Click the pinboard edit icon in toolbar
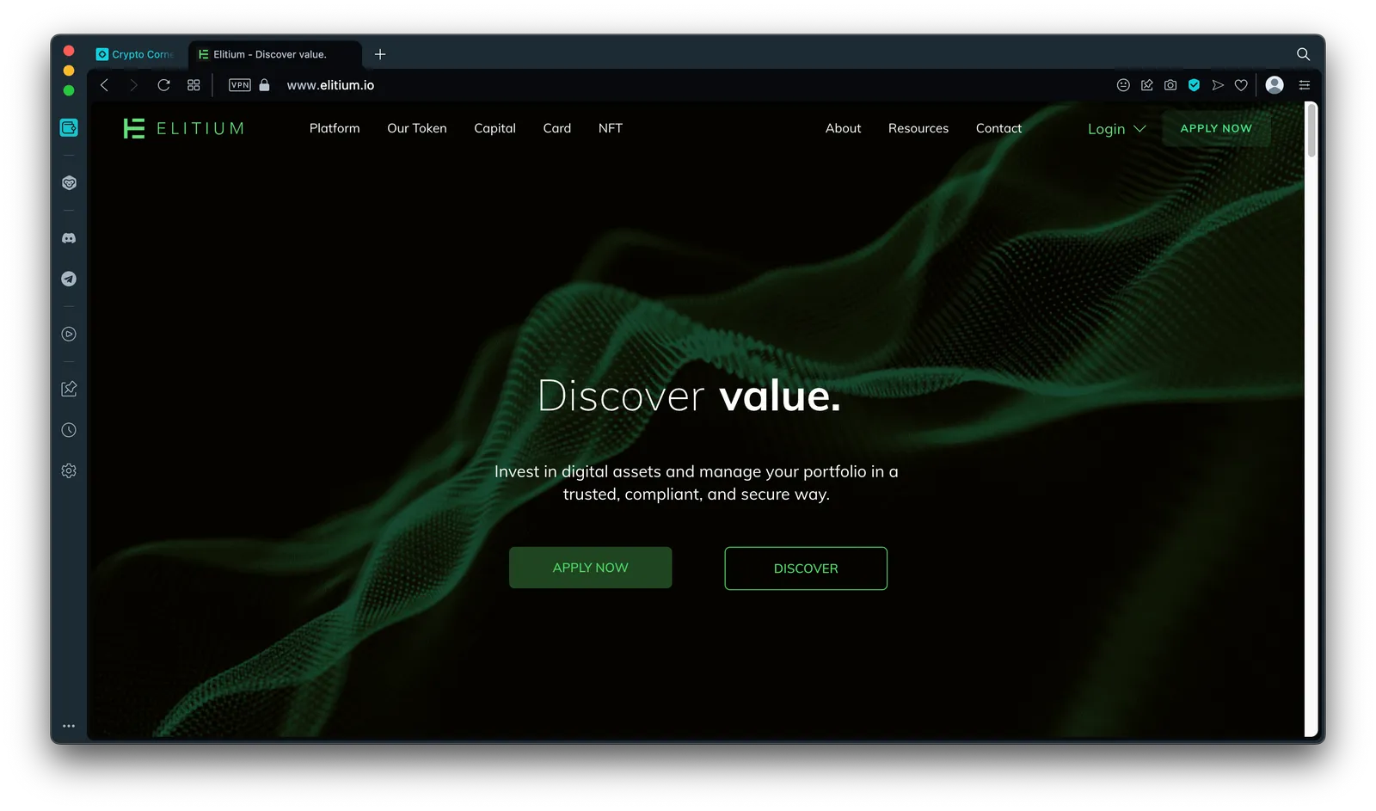Image resolution: width=1376 pixels, height=811 pixels. click(1147, 85)
